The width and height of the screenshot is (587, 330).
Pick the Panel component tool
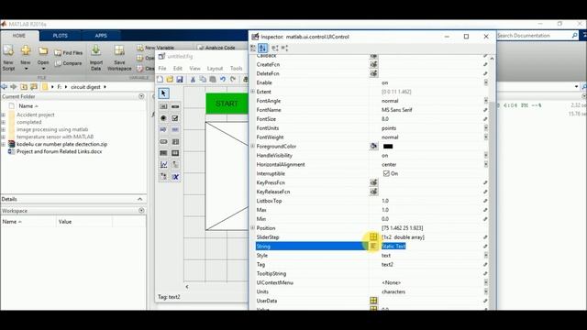[175, 165]
